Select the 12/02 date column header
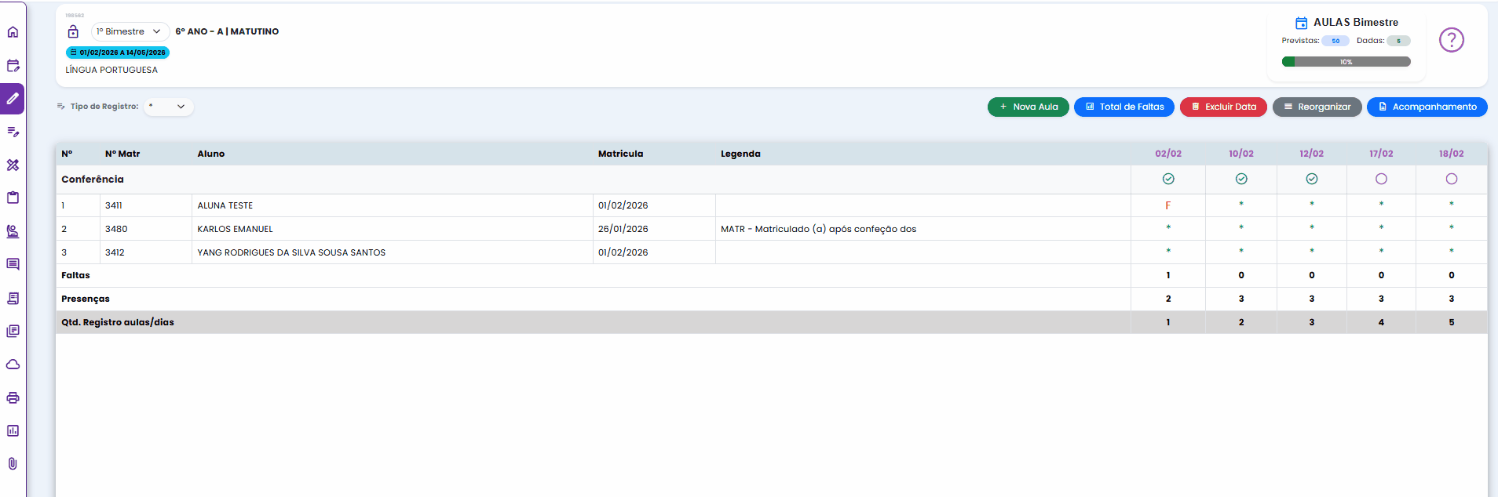The height and width of the screenshot is (497, 1498). (x=1311, y=154)
